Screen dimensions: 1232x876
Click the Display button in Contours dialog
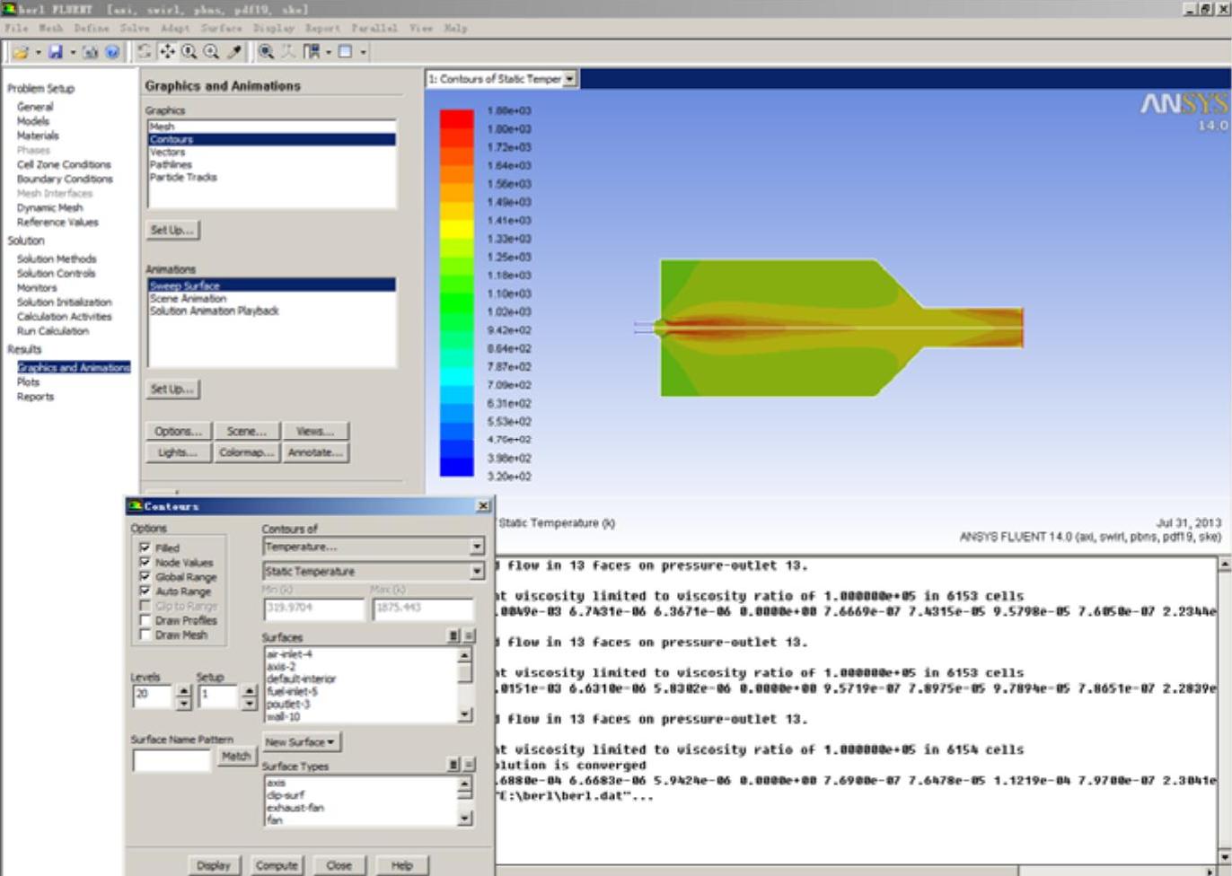[214, 865]
